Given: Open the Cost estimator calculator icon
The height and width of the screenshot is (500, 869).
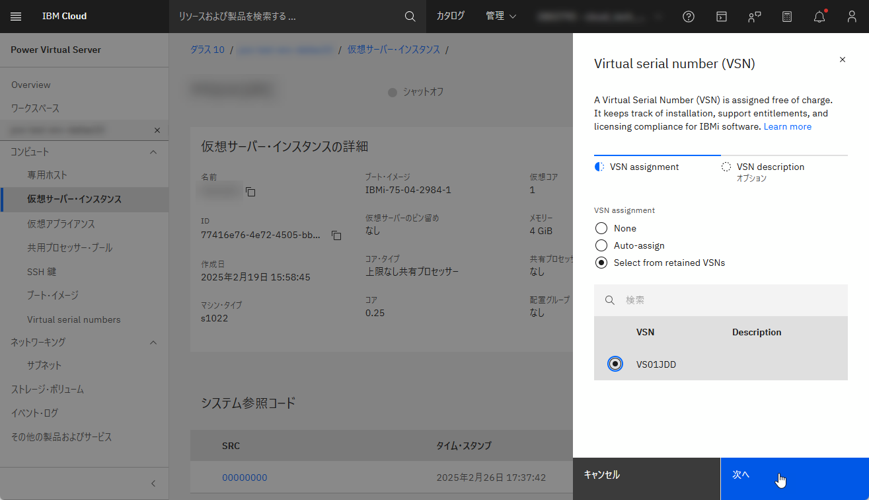Looking at the screenshot, I should [x=787, y=17].
